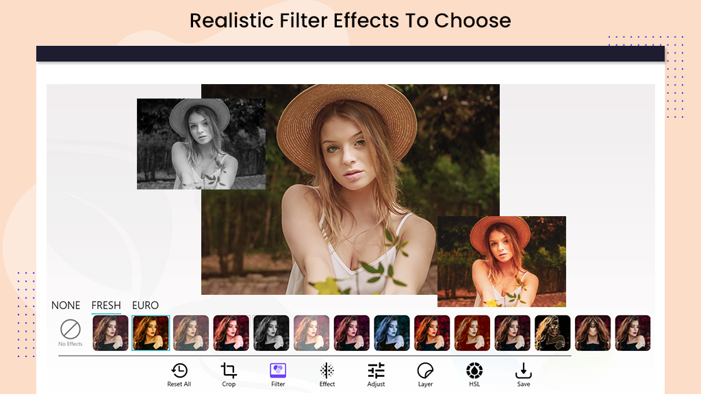Viewport: 701px width, 394px height.
Task: Apply the last filter thumbnail in the strip
Action: 633,333
